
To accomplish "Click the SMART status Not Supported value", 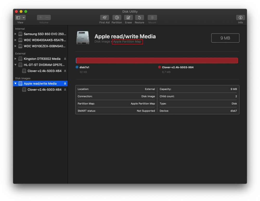I will coord(146,111).
